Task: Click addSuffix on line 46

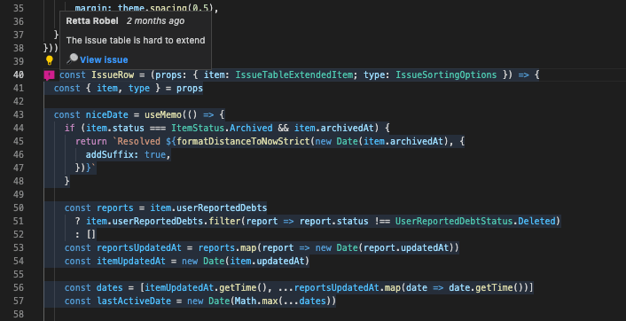Action: tap(110, 154)
